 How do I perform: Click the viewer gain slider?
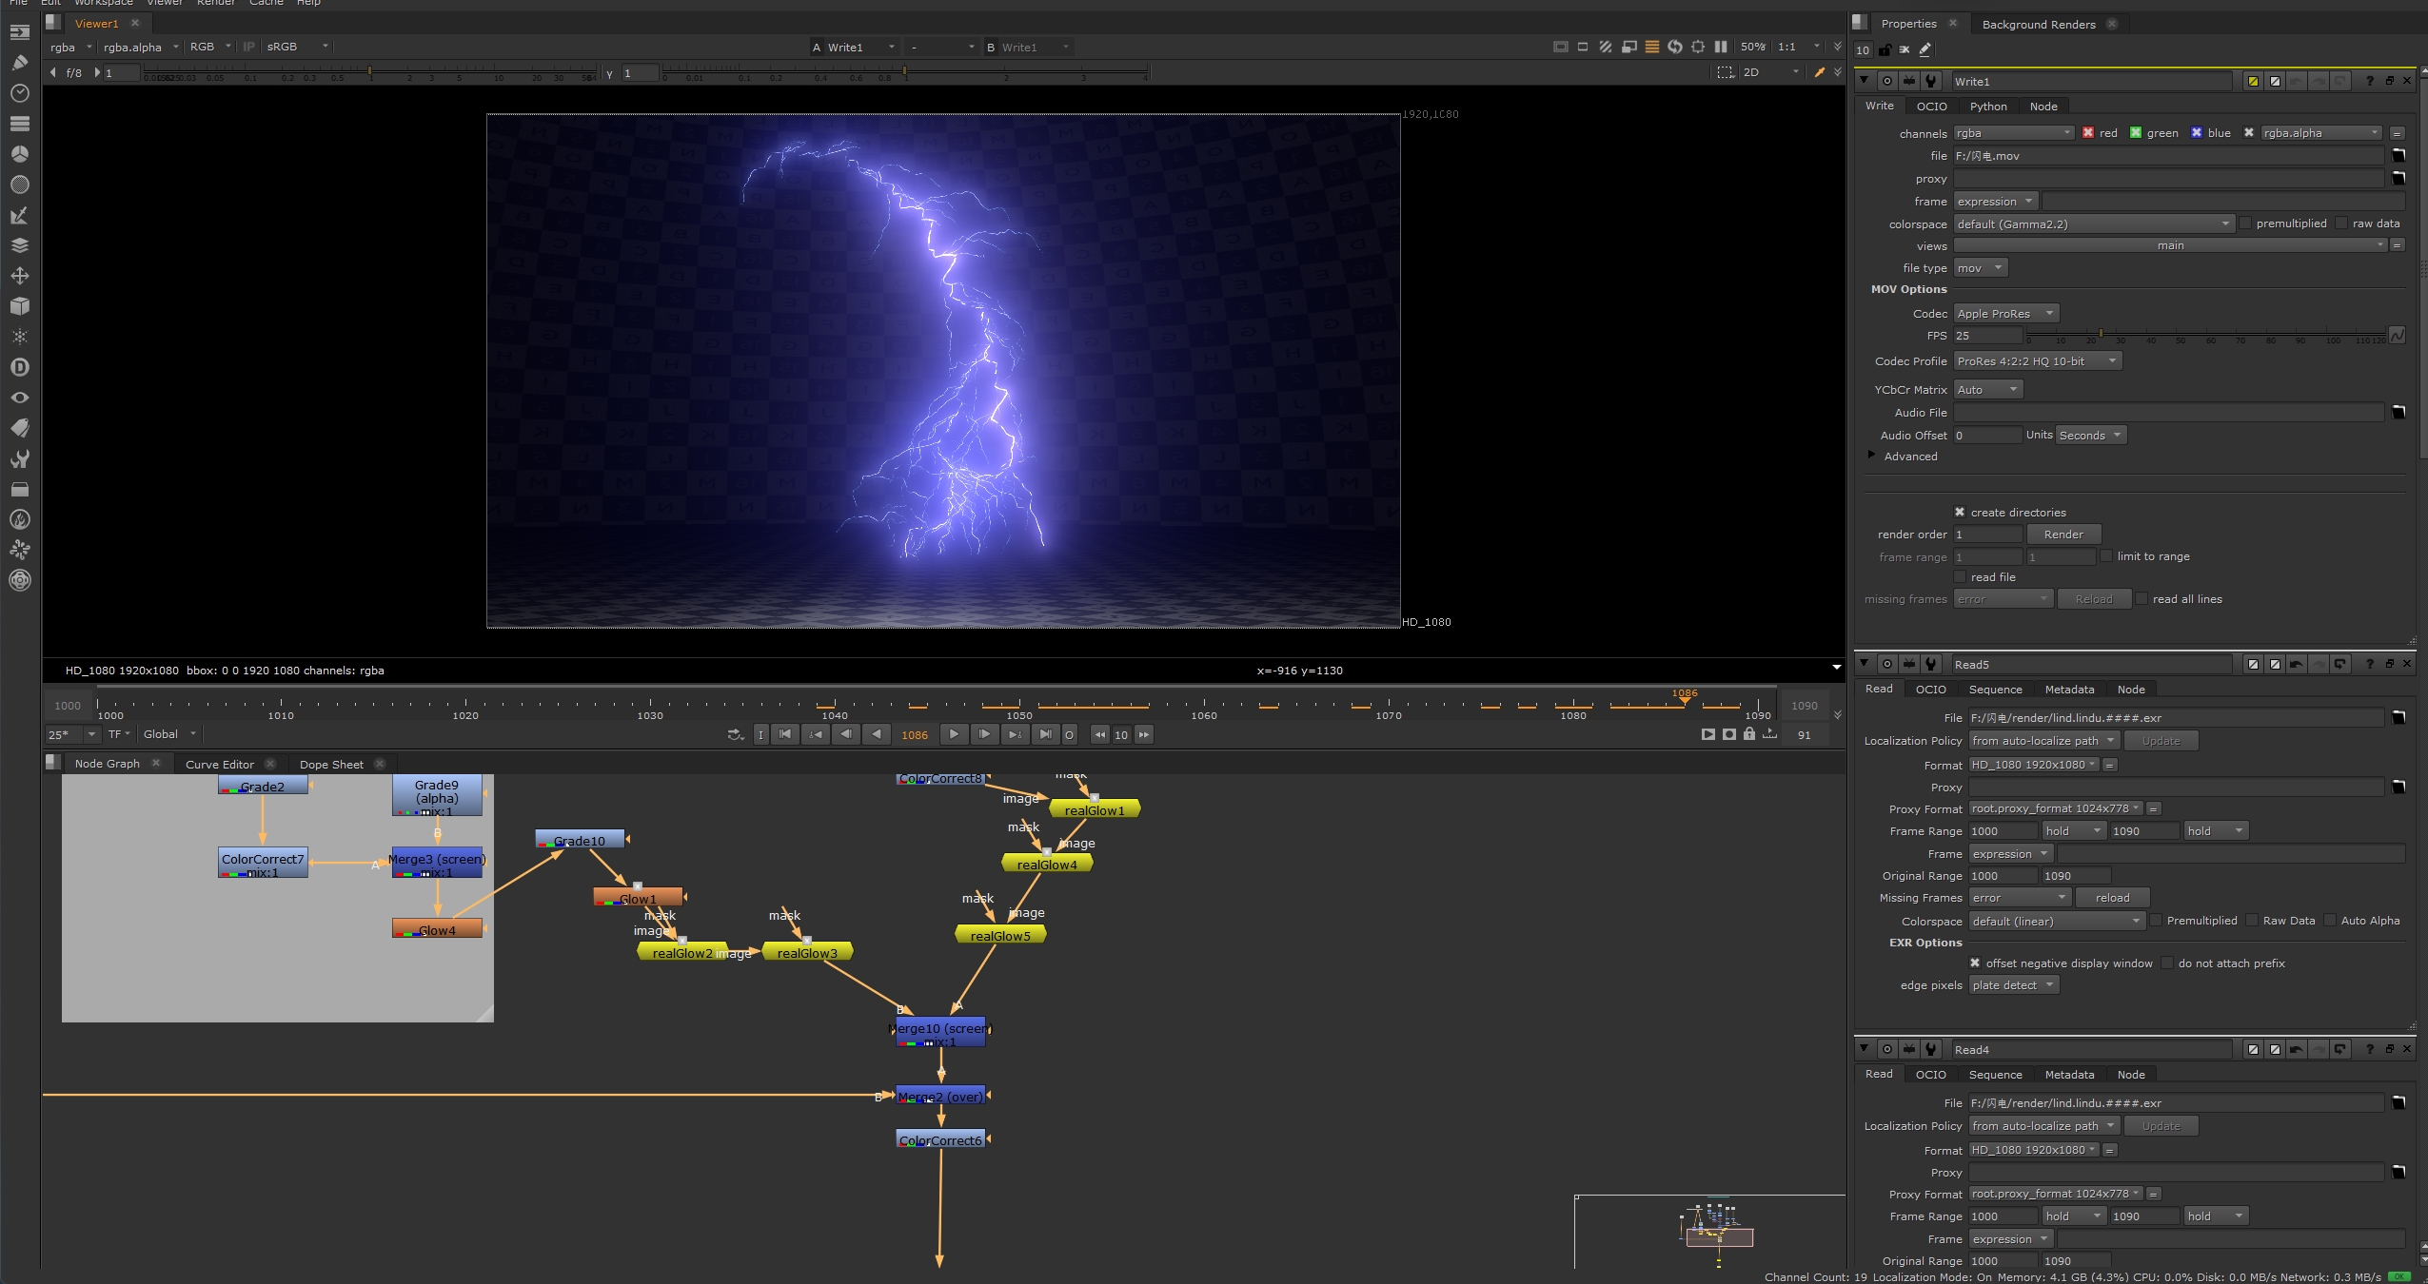click(x=370, y=73)
